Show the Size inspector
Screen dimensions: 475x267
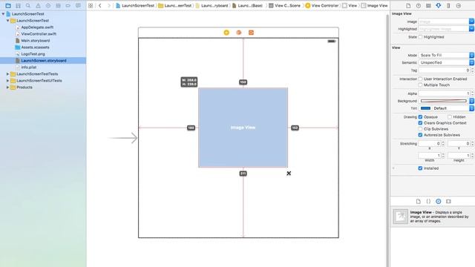pyautogui.click(x=448, y=5)
